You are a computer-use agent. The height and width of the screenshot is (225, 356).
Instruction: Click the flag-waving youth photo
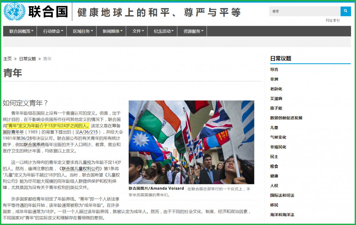click(x=191, y=142)
